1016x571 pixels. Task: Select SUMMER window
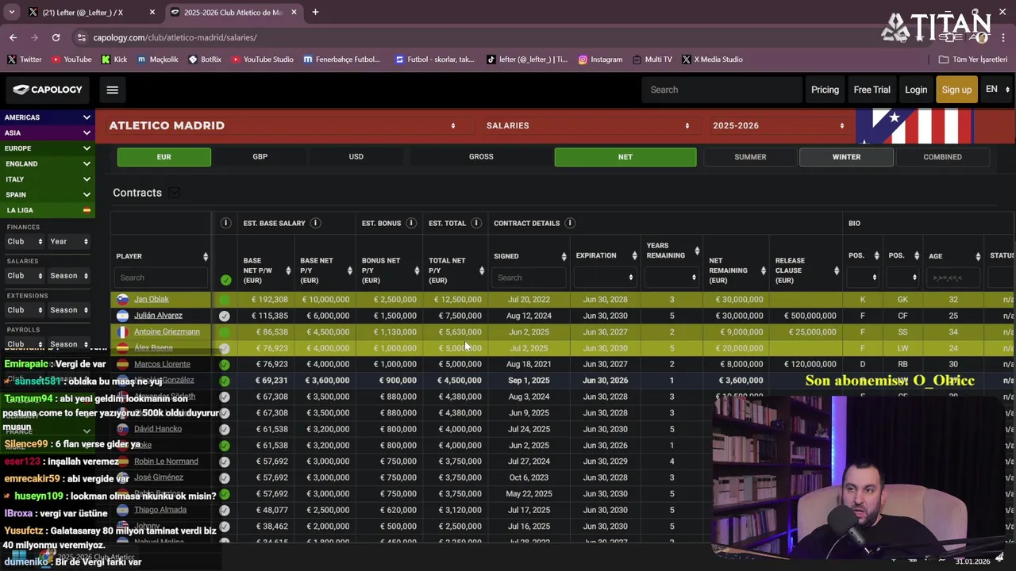(750, 157)
